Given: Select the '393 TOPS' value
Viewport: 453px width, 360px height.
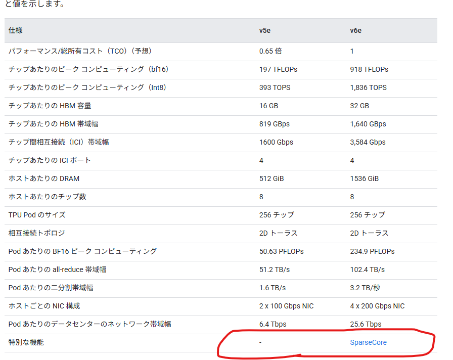Looking at the screenshot, I should tap(275, 87).
